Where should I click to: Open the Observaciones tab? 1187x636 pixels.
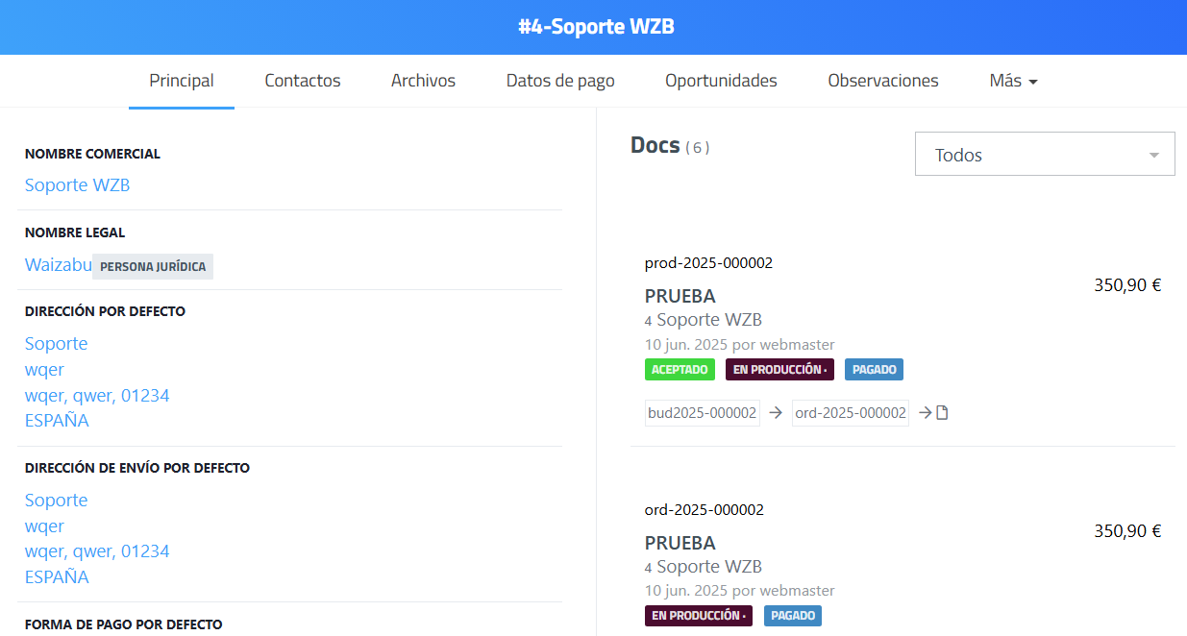pos(882,82)
